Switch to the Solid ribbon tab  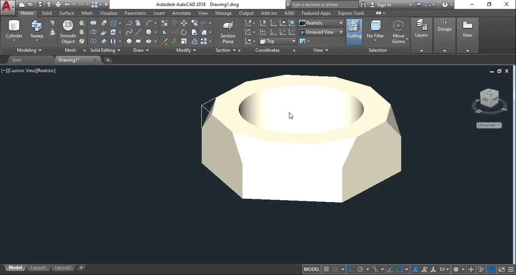(x=47, y=13)
